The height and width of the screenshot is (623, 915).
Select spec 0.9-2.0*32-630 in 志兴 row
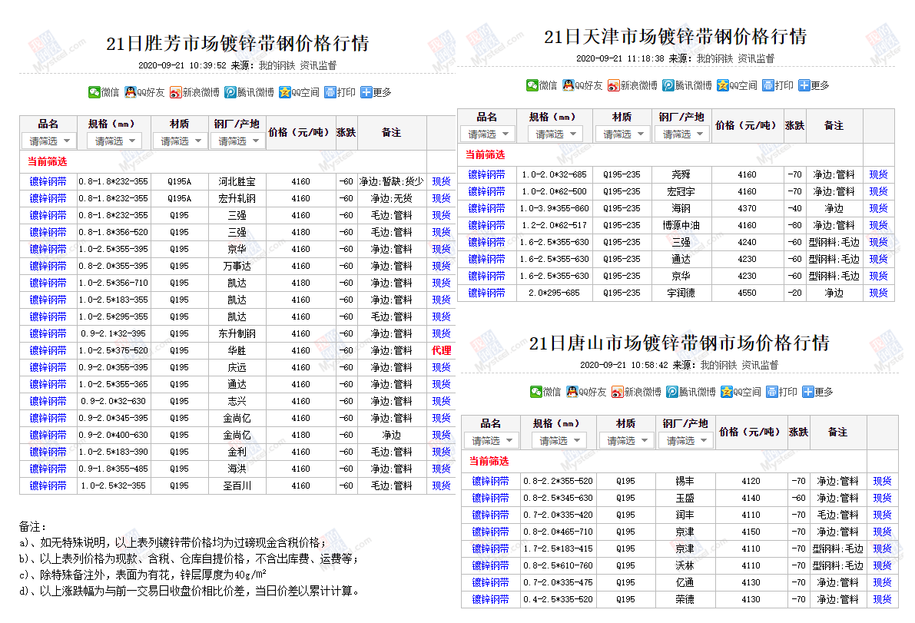pos(113,401)
